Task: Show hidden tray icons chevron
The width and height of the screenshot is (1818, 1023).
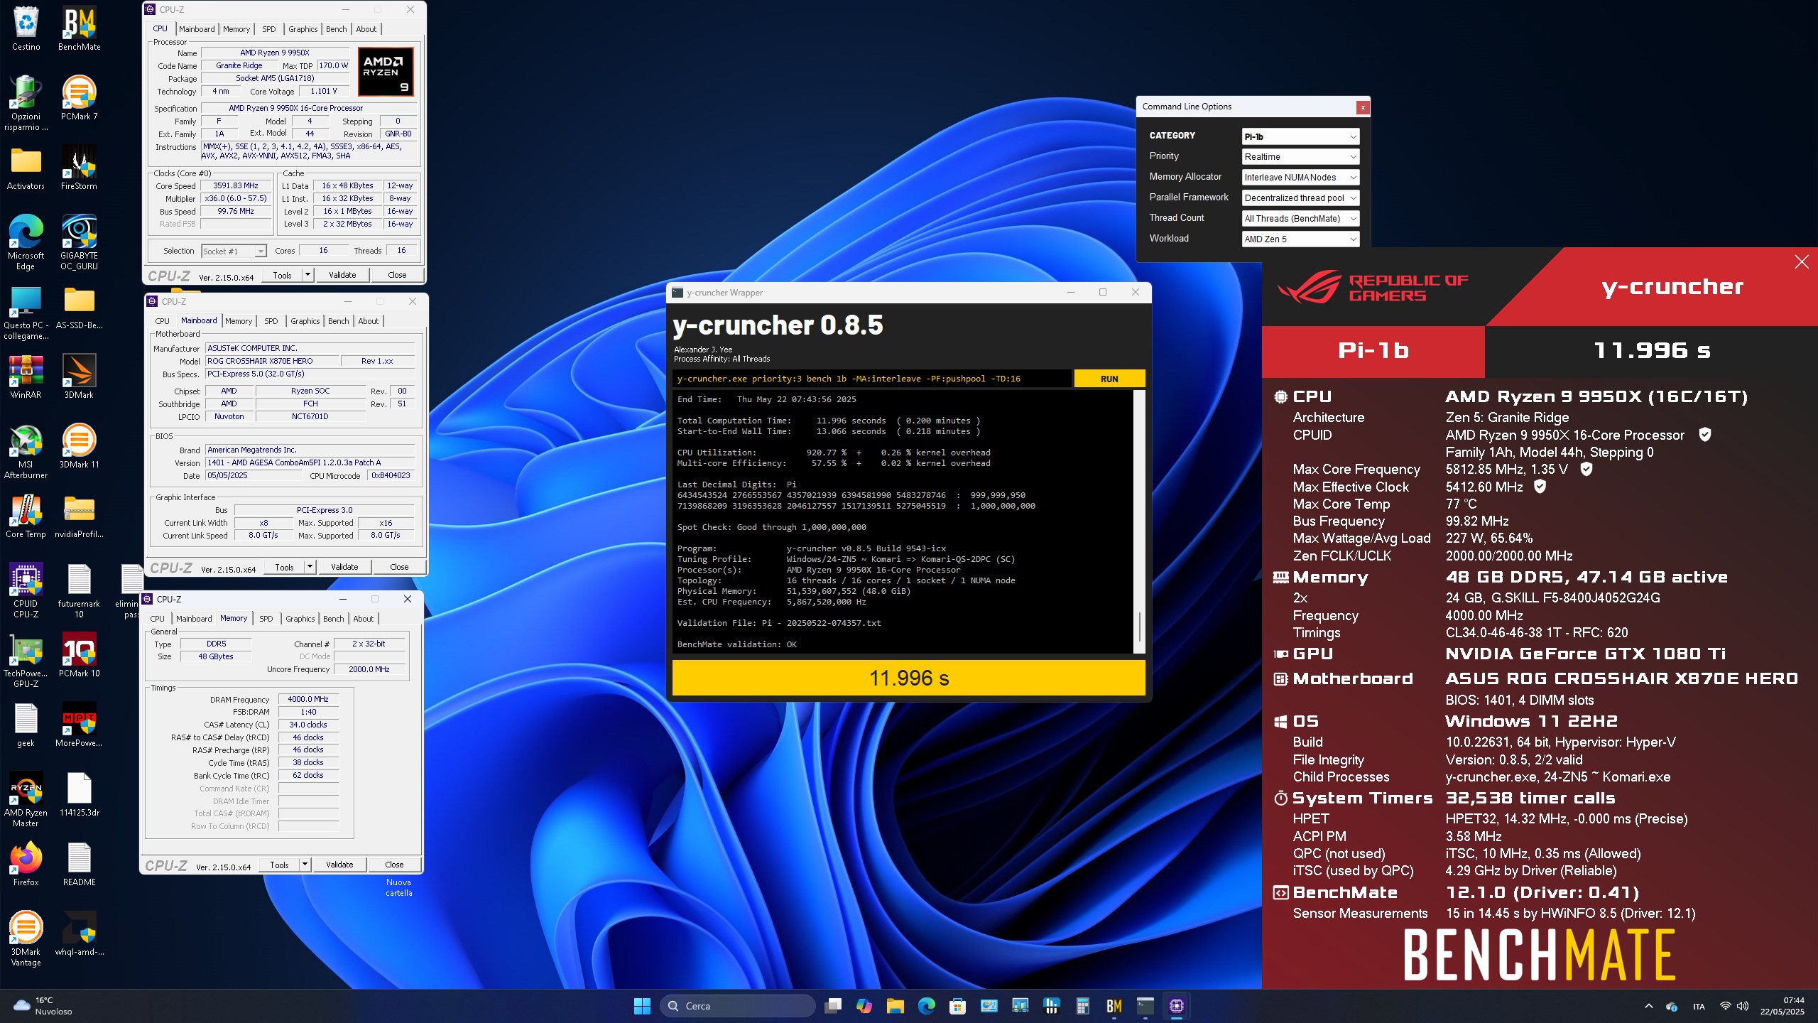Action: point(1648,1006)
